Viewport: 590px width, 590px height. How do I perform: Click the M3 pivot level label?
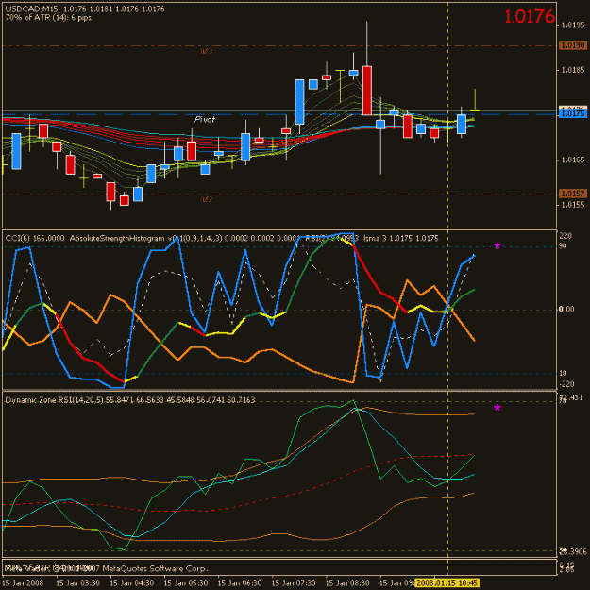(207, 51)
